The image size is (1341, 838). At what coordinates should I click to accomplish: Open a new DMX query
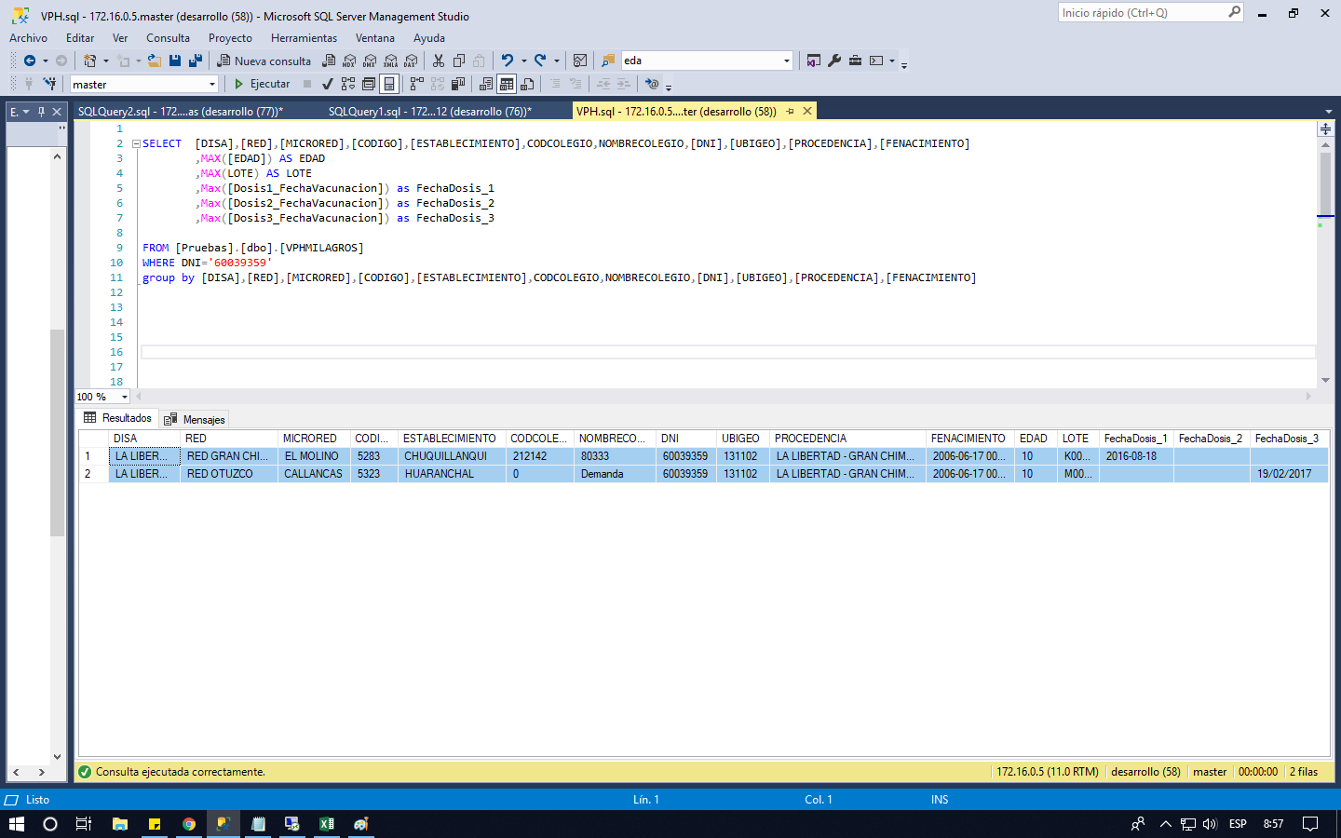tap(370, 61)
